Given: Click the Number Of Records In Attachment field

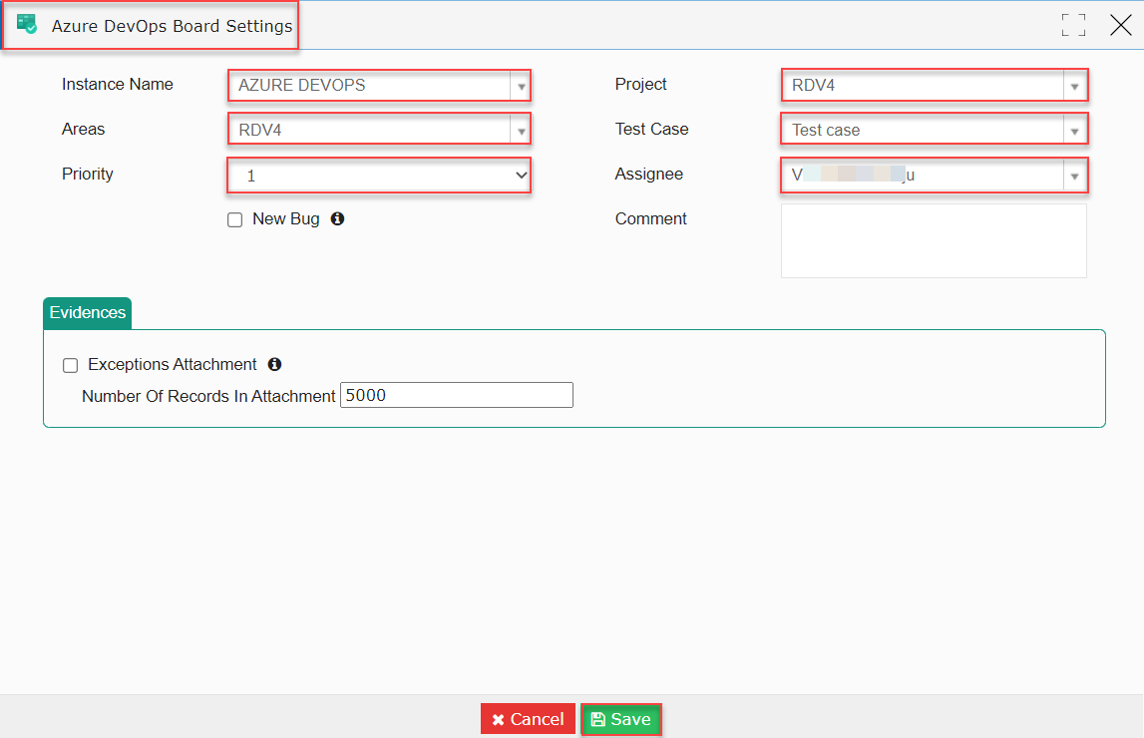Looking at the screenshot, I should 457,395.
